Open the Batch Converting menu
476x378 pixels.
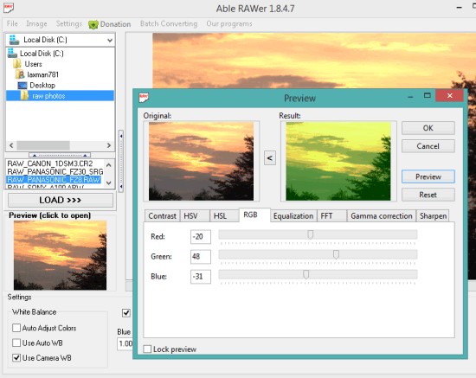(169, 23)
